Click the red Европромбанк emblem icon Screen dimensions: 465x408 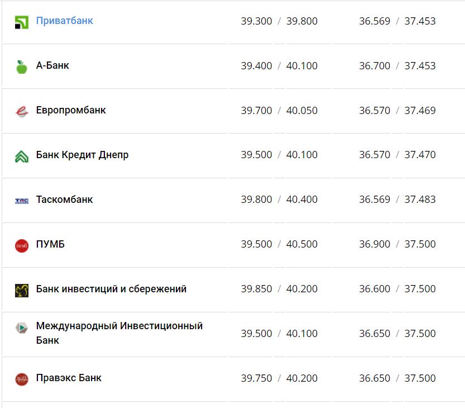click(21, 110)
